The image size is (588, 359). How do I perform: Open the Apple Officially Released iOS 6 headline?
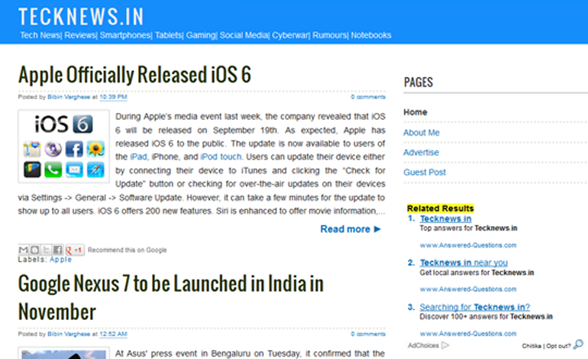coord(134,75)
